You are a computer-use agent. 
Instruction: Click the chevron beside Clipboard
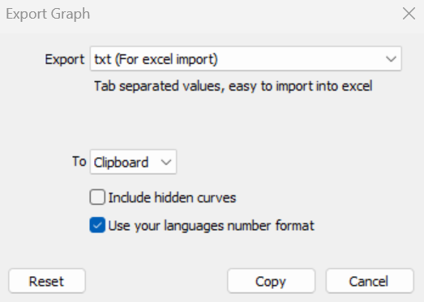point(165,162)
